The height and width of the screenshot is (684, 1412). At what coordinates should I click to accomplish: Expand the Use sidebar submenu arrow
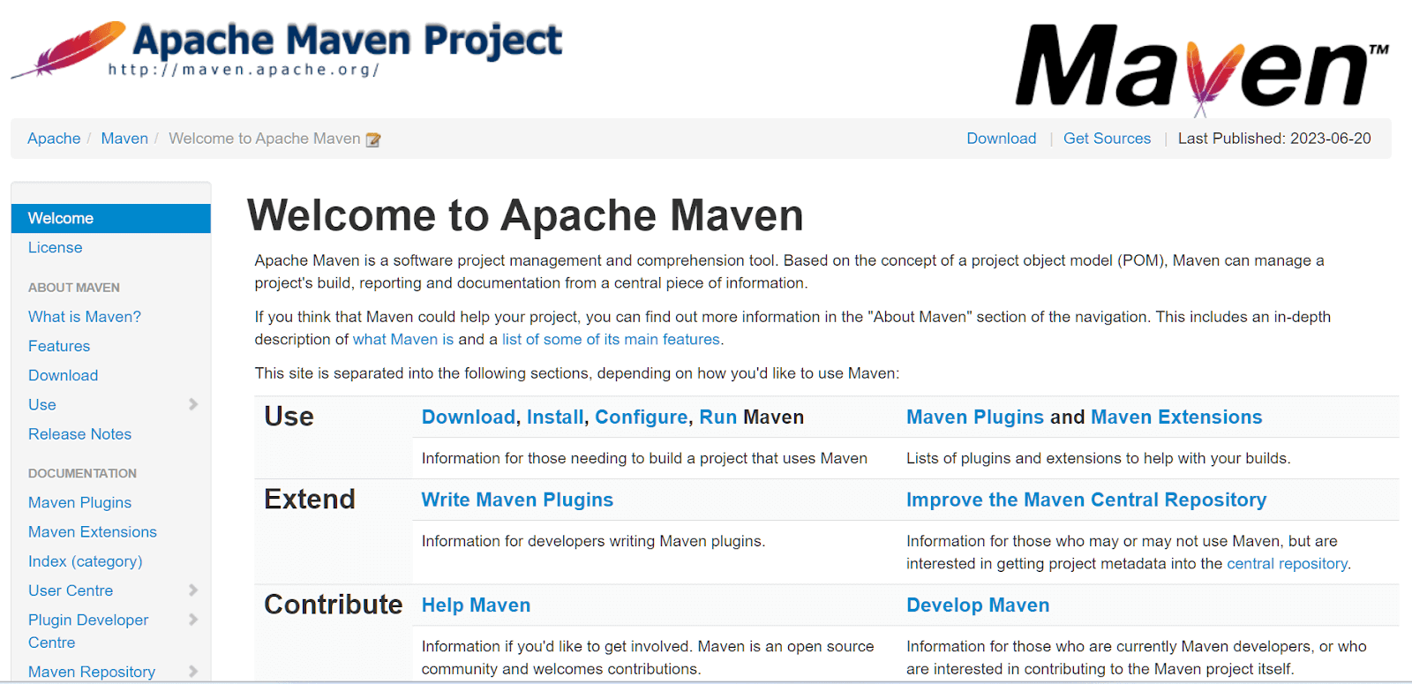tap(193, 404)
